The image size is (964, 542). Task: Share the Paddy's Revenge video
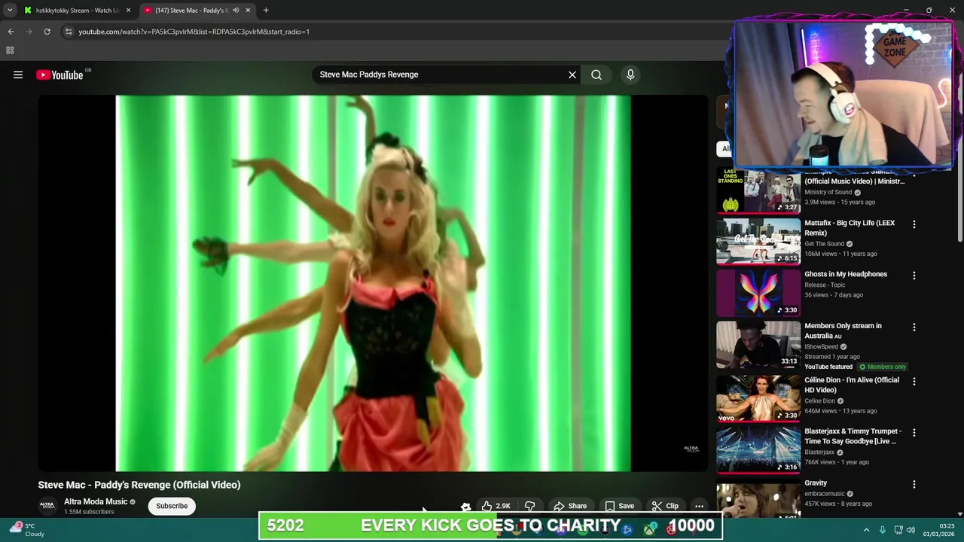570,506
